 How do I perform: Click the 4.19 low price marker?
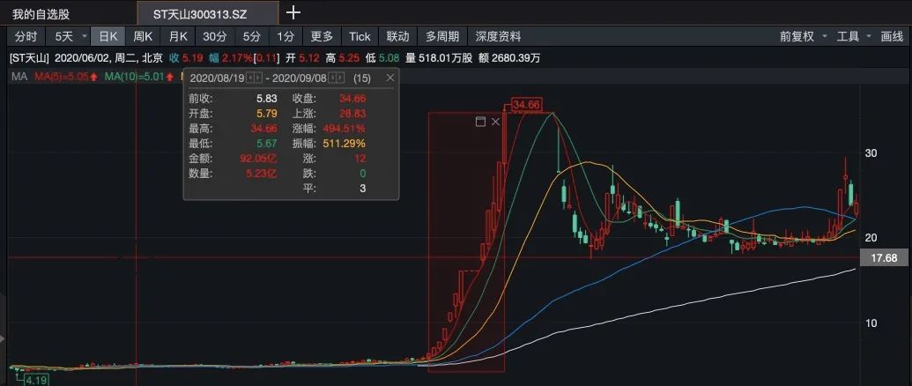pyautogui.click(x=36, y=381)
